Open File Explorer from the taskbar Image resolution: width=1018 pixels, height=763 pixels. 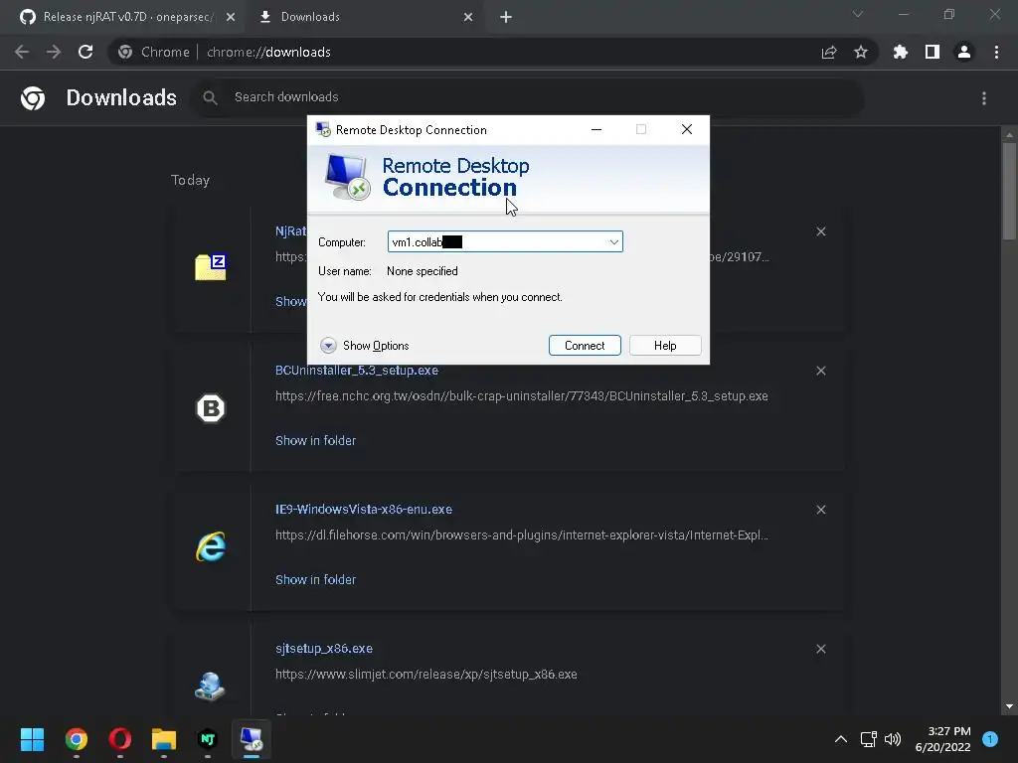[164, 739]
